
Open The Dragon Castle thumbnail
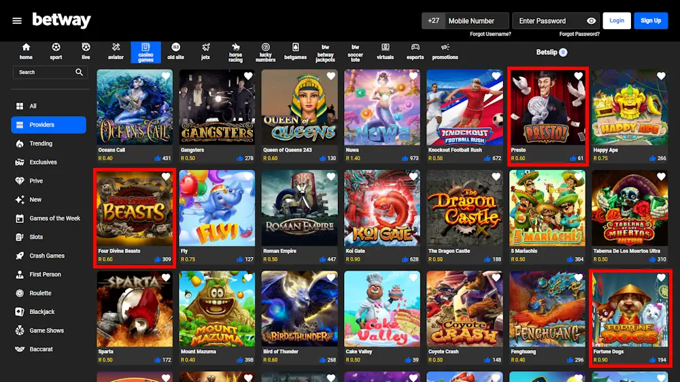coord(465,208)
